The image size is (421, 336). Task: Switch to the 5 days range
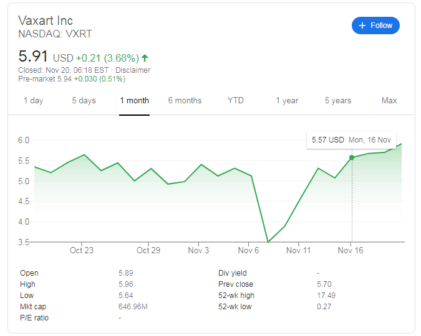click(84, 101)
